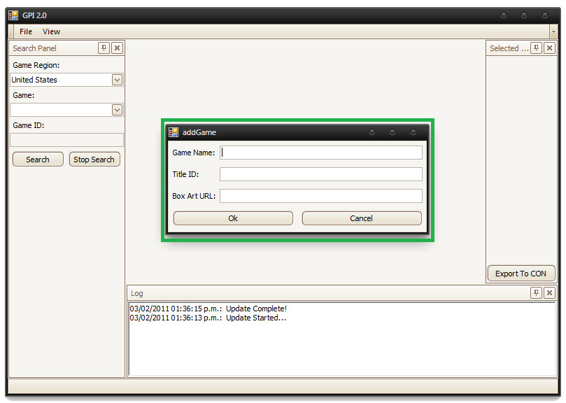Cancel the addGame dialog
Viewport: 566px width, 403px height.
tap(362, 218)
